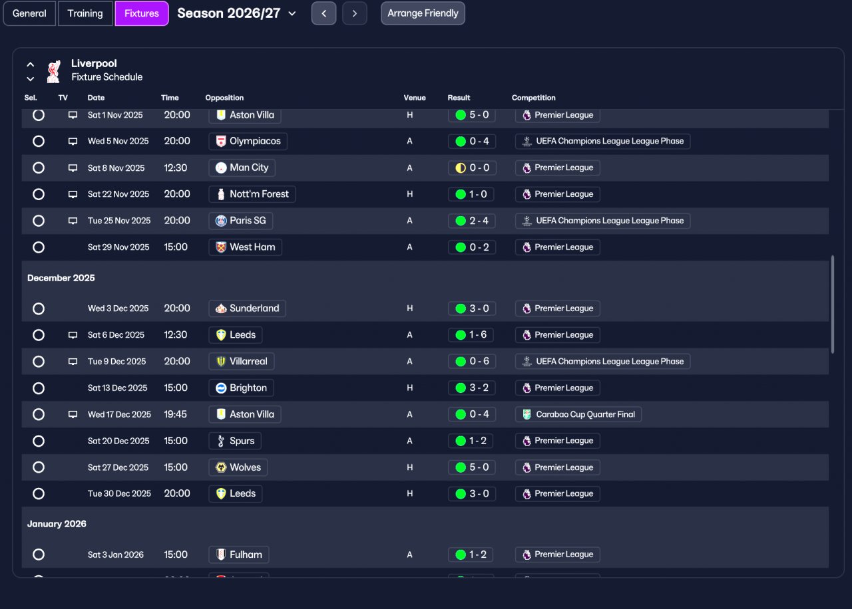Viewport: 852px width, 609px height.
Task: Click the Man City club badge icon
Action: click(221, 168)
